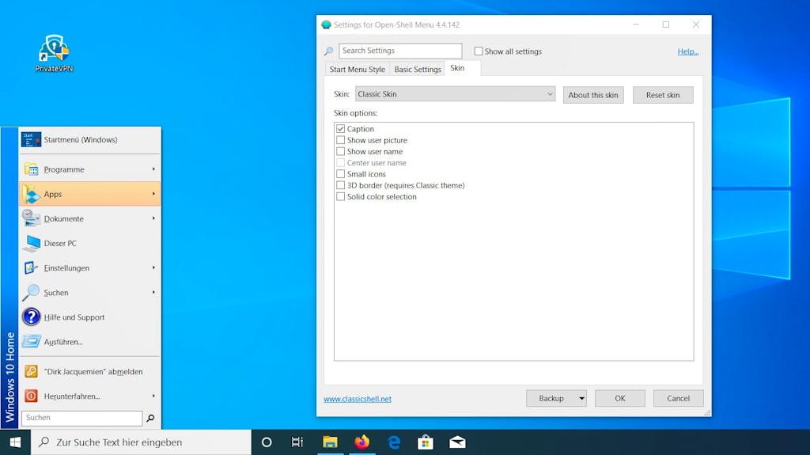Click the Search Settings input field
The width and height of the screenshot is (810, 455).
click(x=400, y=51)
